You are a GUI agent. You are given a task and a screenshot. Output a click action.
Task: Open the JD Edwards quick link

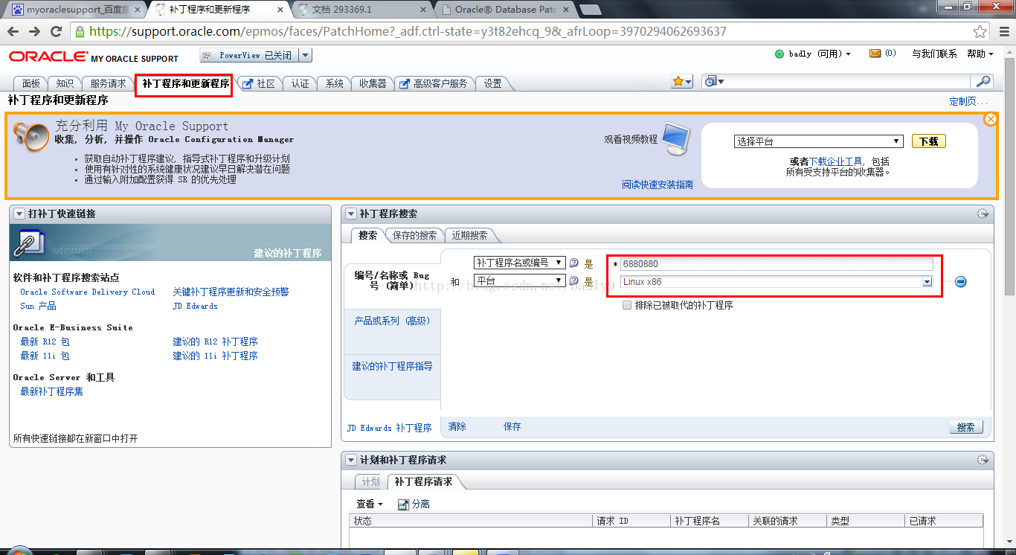pyautogui.click(x=195, y=306)
